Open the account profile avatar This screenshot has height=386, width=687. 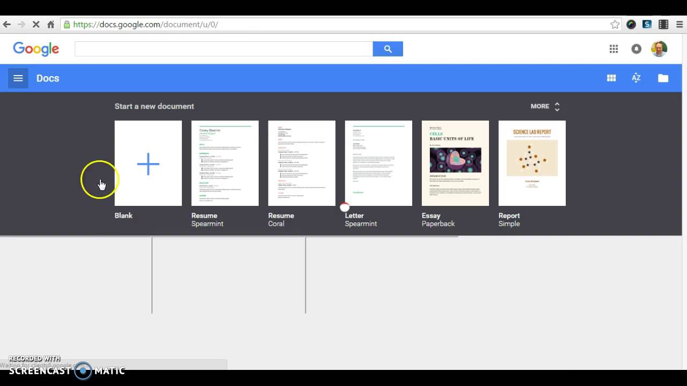pyautogui.click(x=659, y=49)
